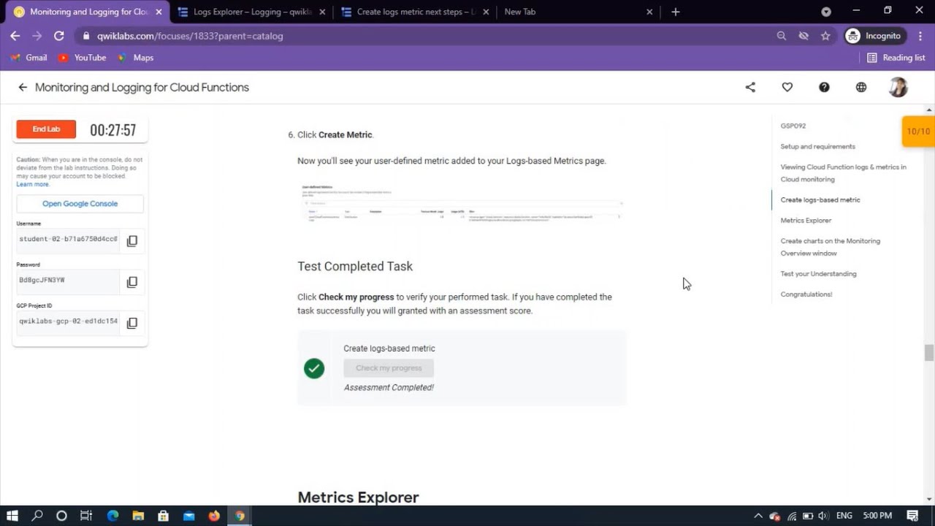Click the third-party cookies blocked eye icon
This screenshot has width=935, height=526.
coord(804,36)
